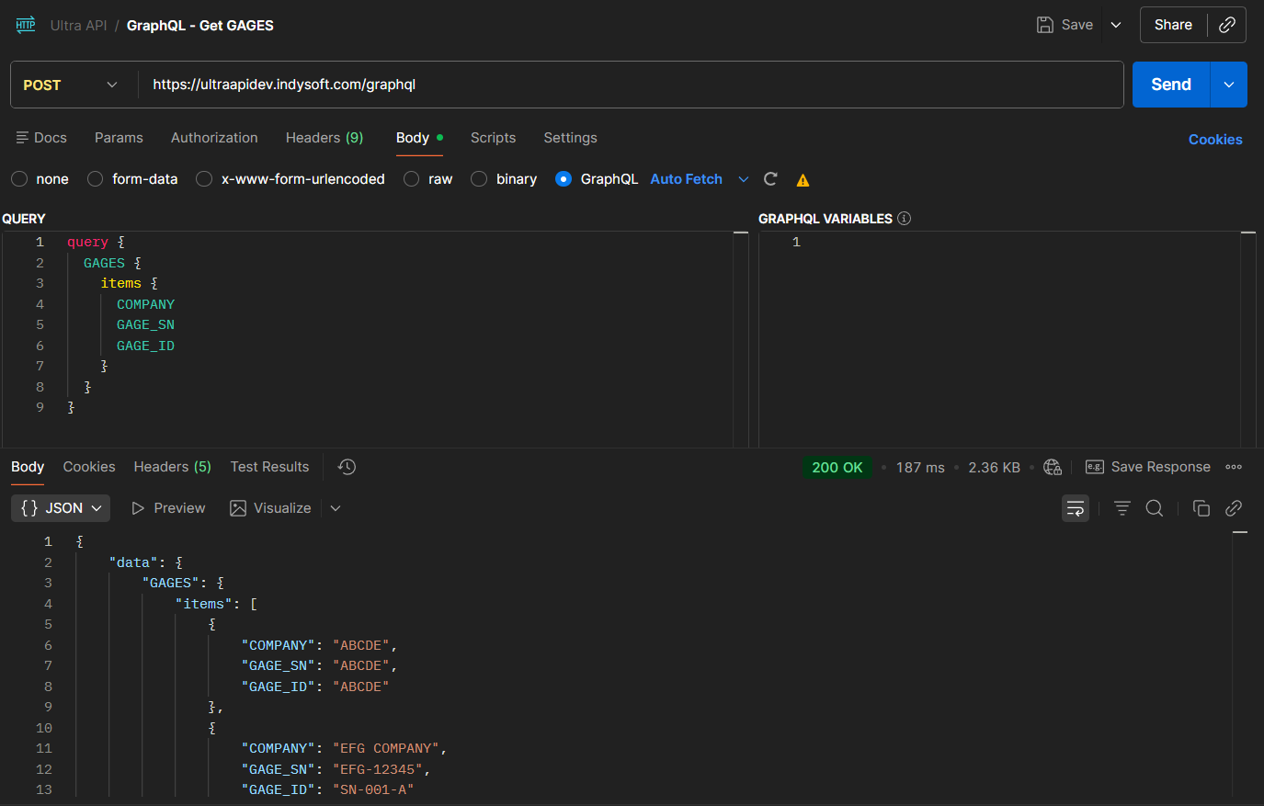Screen dimensions: 1264x806
Task: Click the Auto Fetch link
Action: click(x=686, y=179)
